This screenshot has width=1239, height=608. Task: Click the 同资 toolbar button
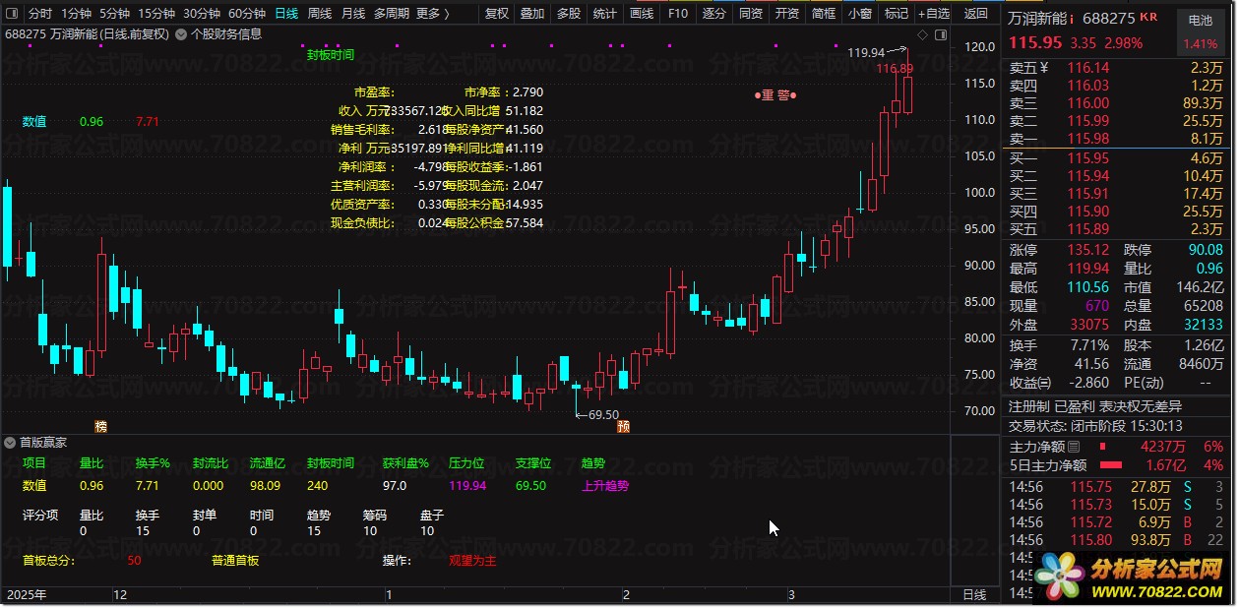coord(751,14)
